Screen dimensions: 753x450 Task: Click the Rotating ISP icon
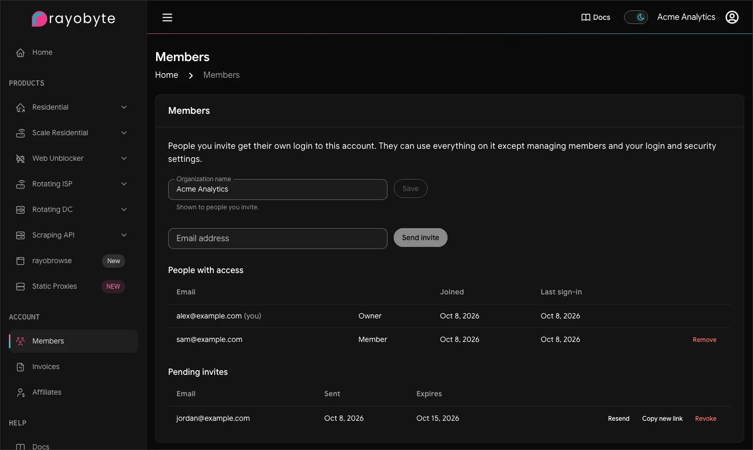click(x=20, y=184)
